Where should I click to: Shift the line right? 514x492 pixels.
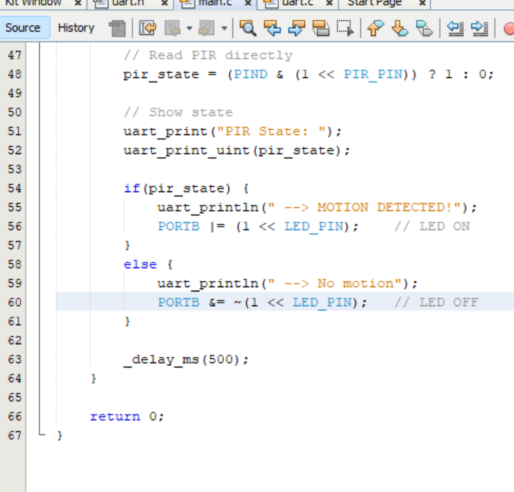point(479,28)
